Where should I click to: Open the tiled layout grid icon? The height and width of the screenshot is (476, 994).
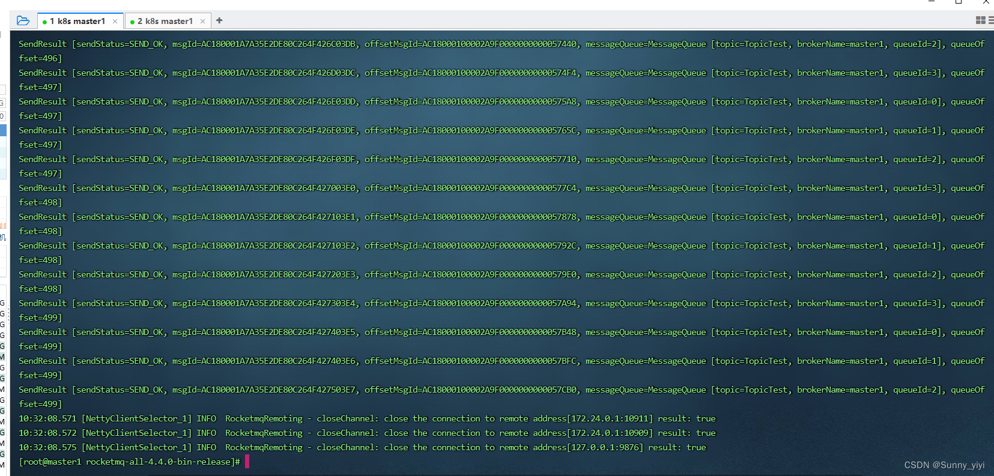point(980,20)
